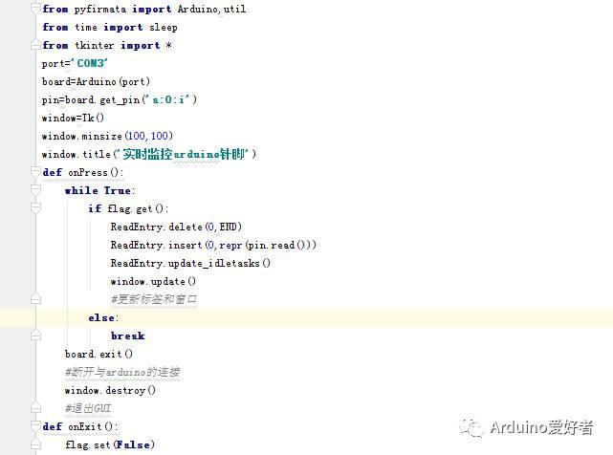Click the 'while True' keyword line

pyautogui.click(x=99, y=191)
